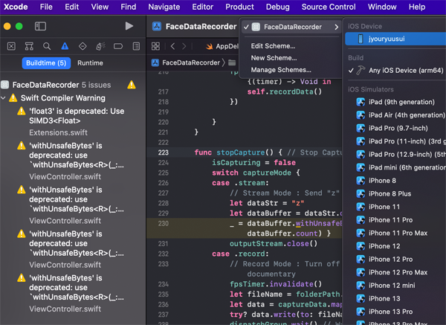Go back in editor history

coord(172,46)
